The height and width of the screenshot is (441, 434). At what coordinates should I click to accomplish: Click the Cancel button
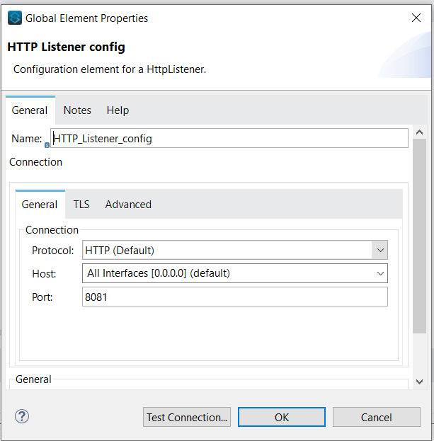click(x=376, y=418)
